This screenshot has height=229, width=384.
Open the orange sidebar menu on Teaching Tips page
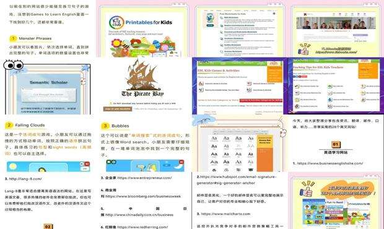[x=368, y=71]
